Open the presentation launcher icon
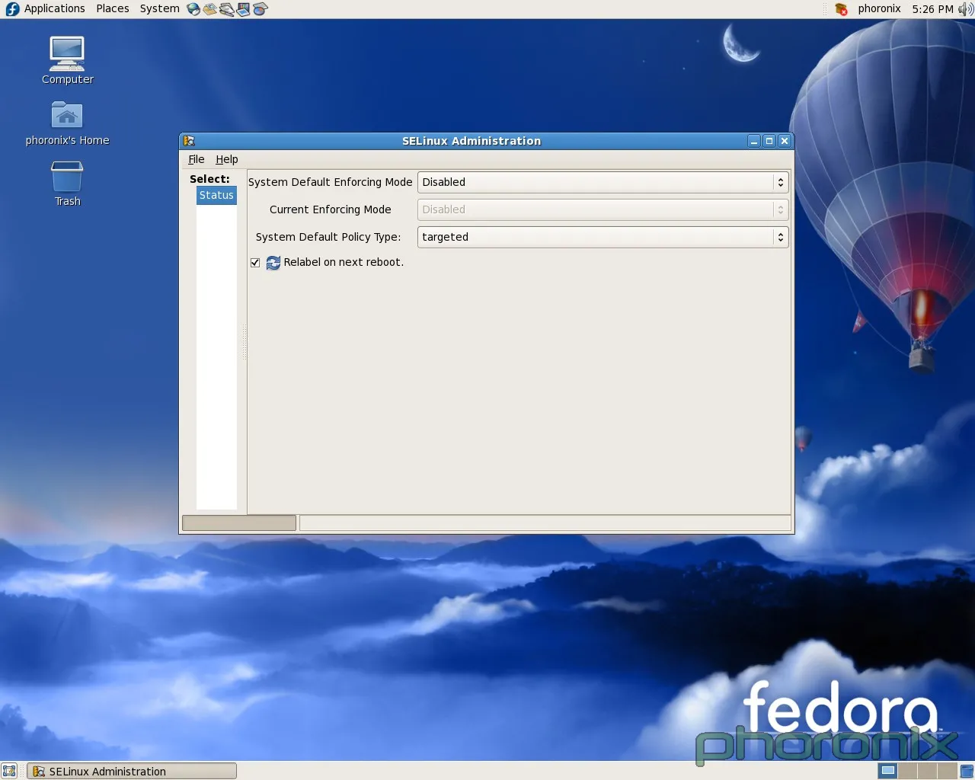 click(x=244, y=9)
